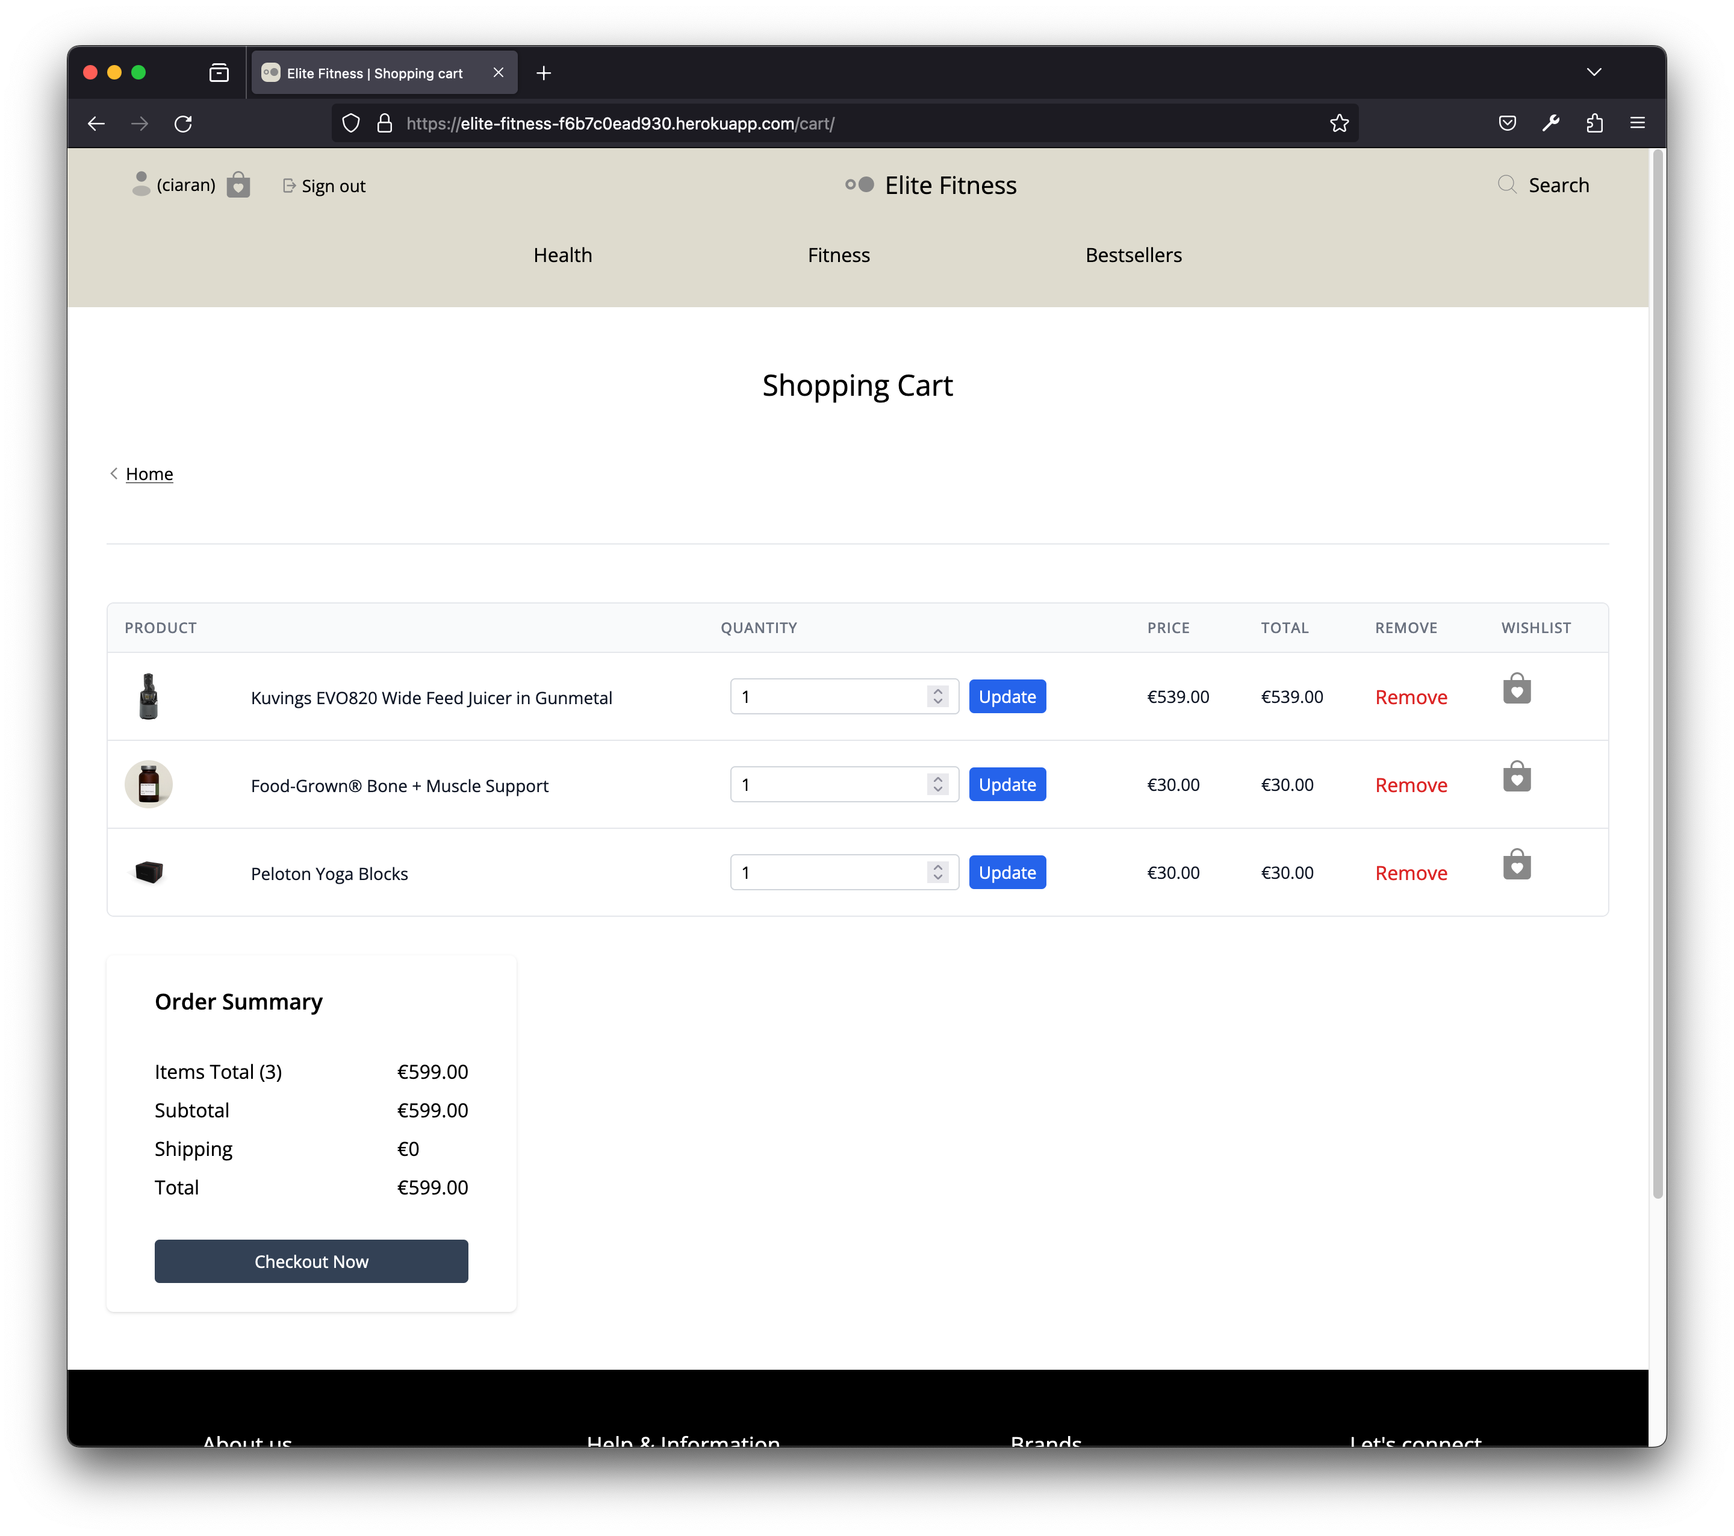This screenshot has width=1734, height=1536.
Task: Click the user profile icon next to ciaran
Action: pos(141,184)
